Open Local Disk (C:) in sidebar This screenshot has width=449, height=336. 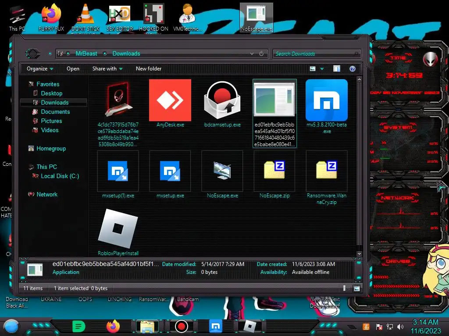coord(60,176)
